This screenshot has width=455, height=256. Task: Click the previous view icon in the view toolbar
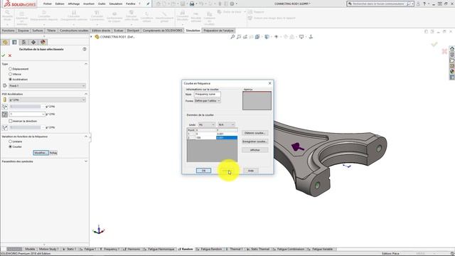[245, 37]
